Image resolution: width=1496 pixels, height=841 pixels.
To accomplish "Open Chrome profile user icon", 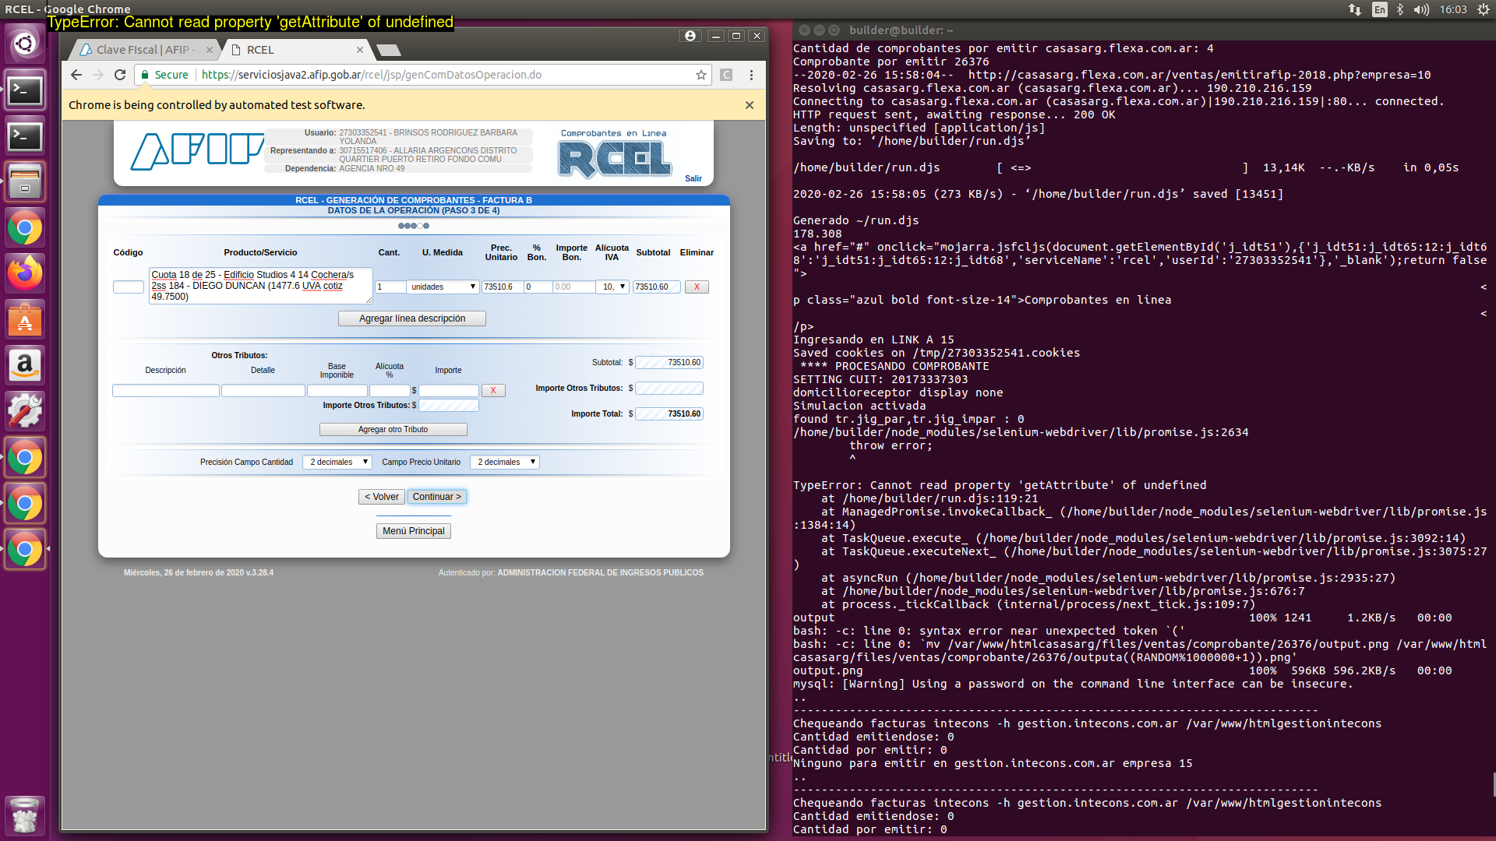I will click(690, 36).
